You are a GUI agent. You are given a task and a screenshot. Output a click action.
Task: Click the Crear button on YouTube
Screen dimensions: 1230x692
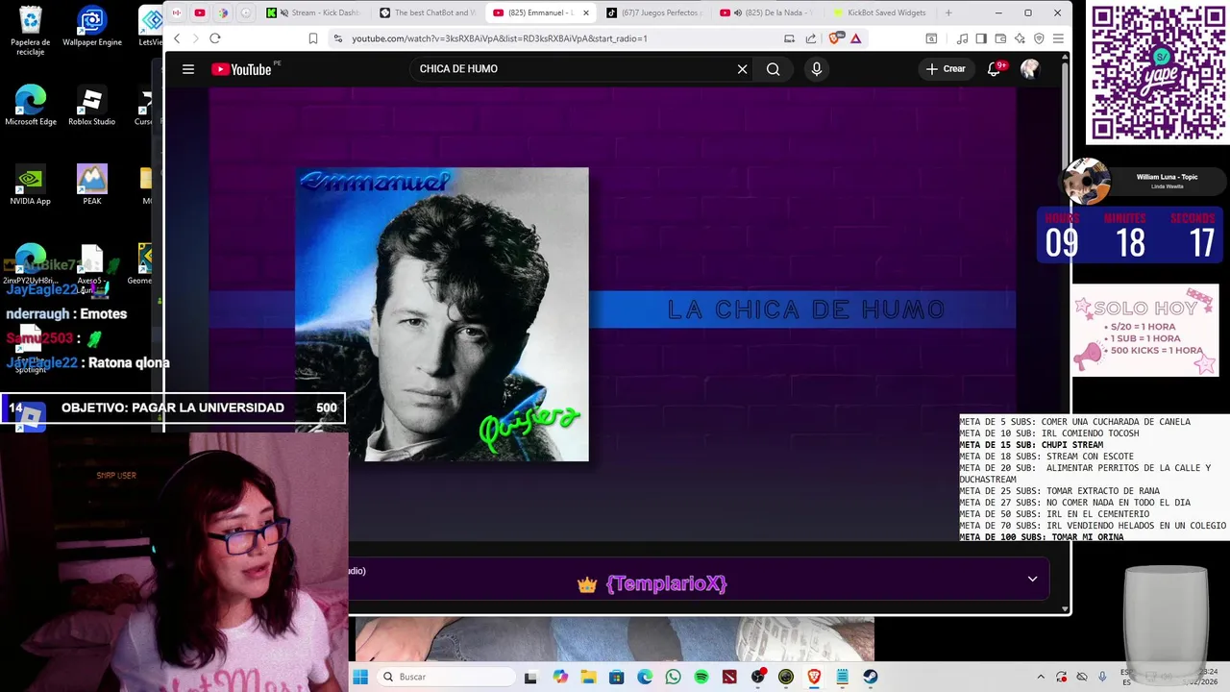(x=946, y=69)
